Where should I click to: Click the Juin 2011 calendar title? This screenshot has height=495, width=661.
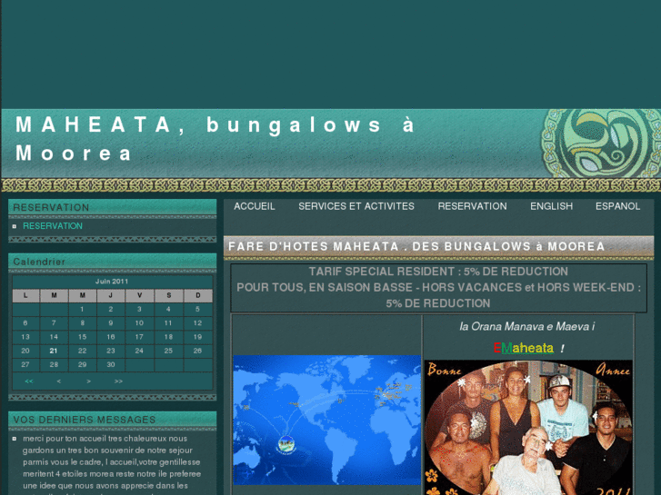[112, 282]
